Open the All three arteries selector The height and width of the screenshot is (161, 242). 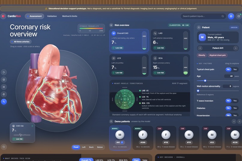click(21, 42)
